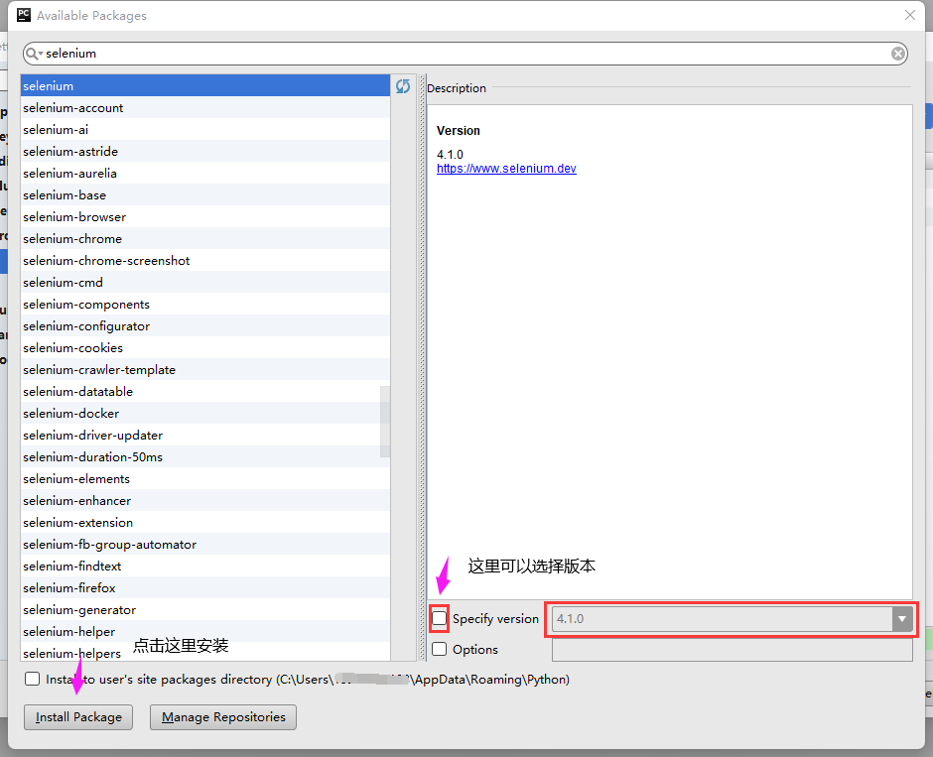The height and width of the screenshot is (757, 933).
Task: Click the reload package list icon
Action: tap(403, 86)
